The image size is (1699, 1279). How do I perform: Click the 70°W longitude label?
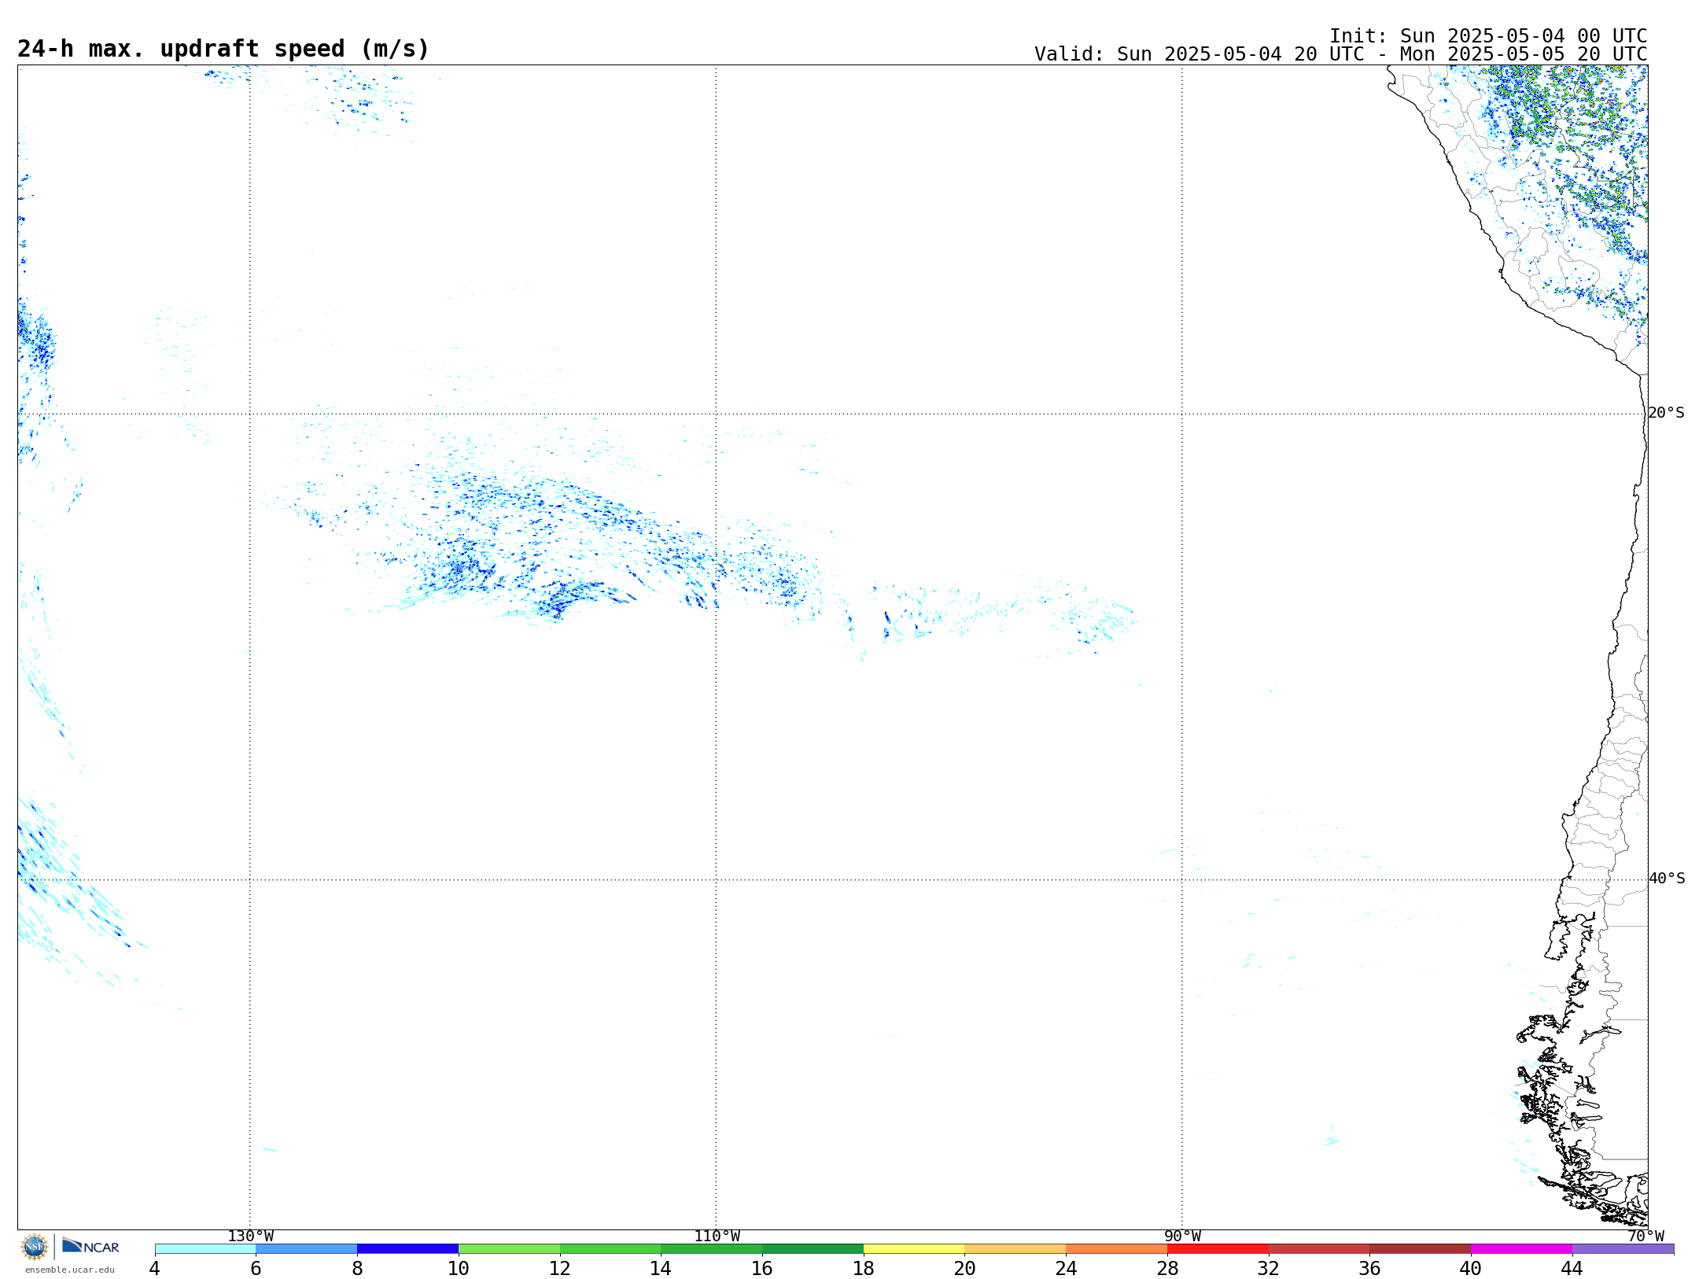coord(1646,1237)
